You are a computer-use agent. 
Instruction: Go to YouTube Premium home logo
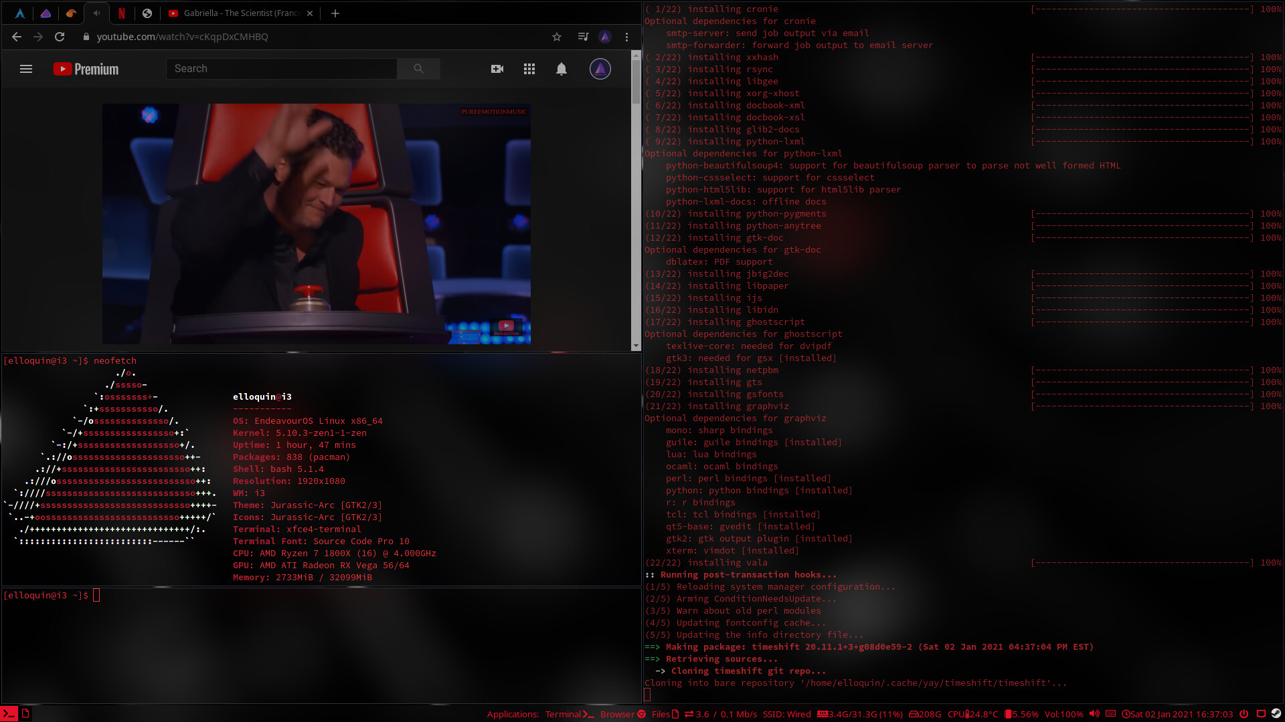click(x=86, y=69)
